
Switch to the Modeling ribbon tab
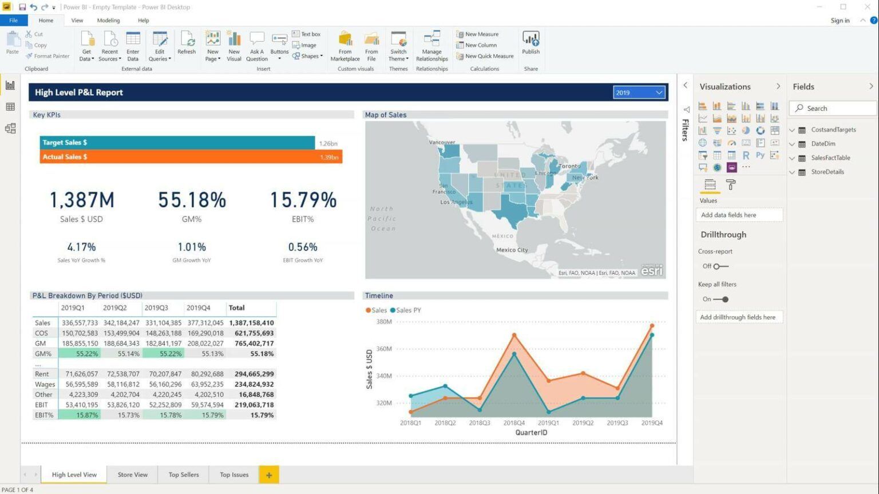click(x=108, y=20)
